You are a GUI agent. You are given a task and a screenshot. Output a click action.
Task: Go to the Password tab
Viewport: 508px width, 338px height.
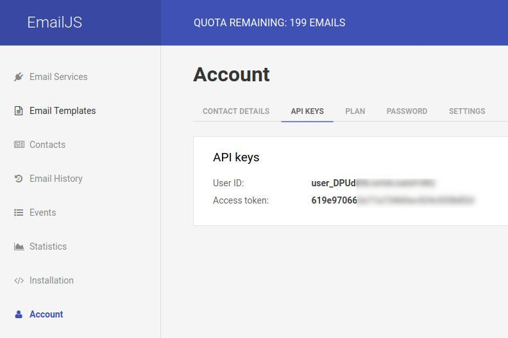[x=407, y=111]
